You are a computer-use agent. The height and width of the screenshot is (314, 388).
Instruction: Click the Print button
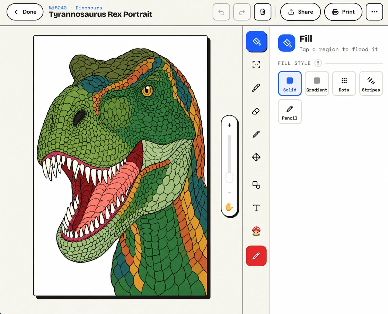pyautogui.click(x=343, y=12)
